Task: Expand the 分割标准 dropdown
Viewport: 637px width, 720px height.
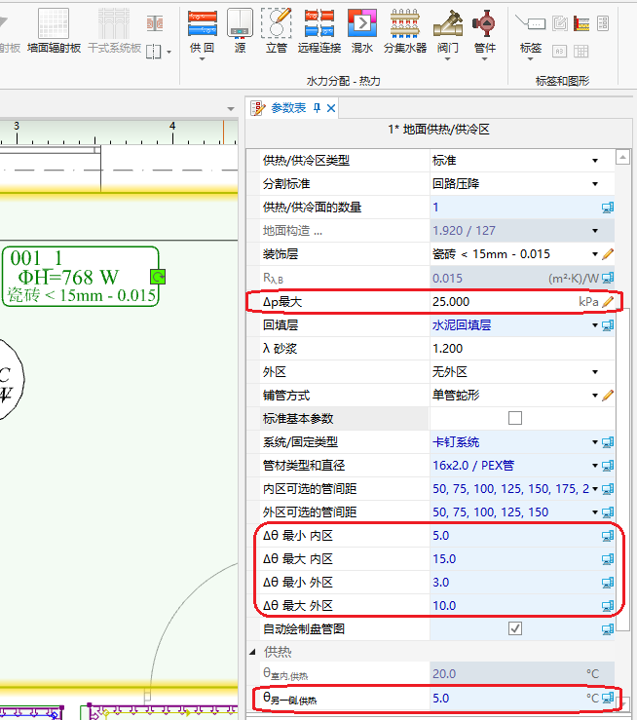Action: pyautogui.click(x=595, y=184)
